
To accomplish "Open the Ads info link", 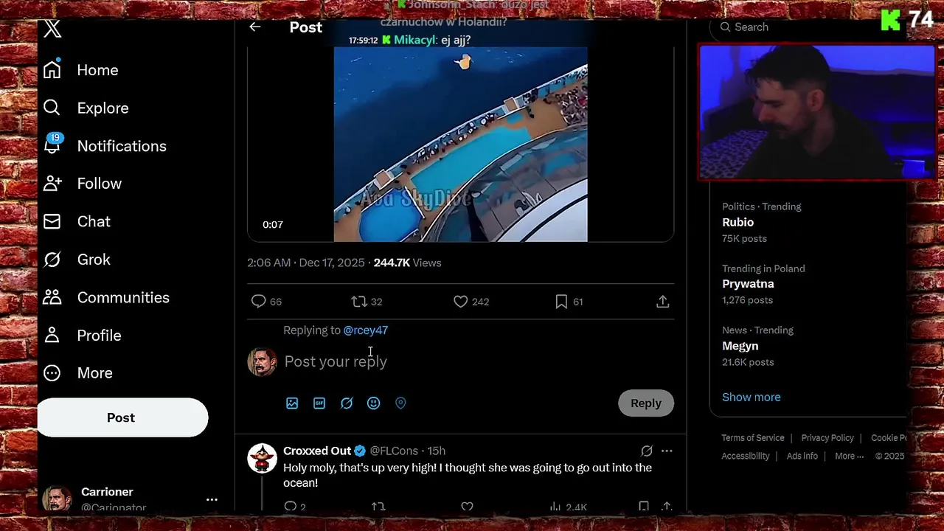I will [x=802, y=456].
